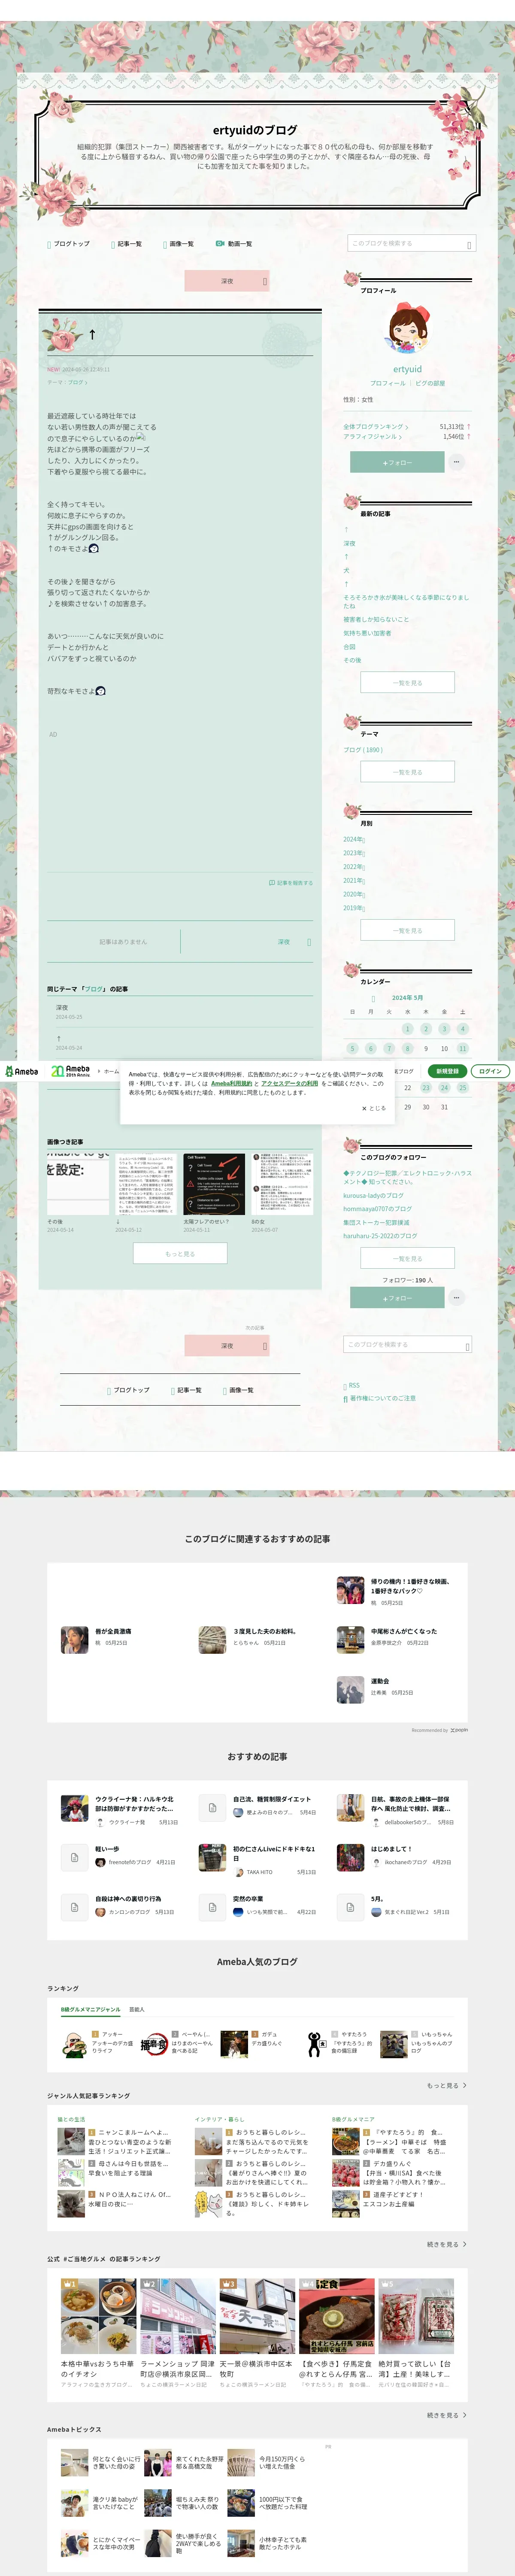This screenshot has height=2576, width=515.
Task: Click RSS feed link
Action: pyautogui.click(x=352, y=1386)
